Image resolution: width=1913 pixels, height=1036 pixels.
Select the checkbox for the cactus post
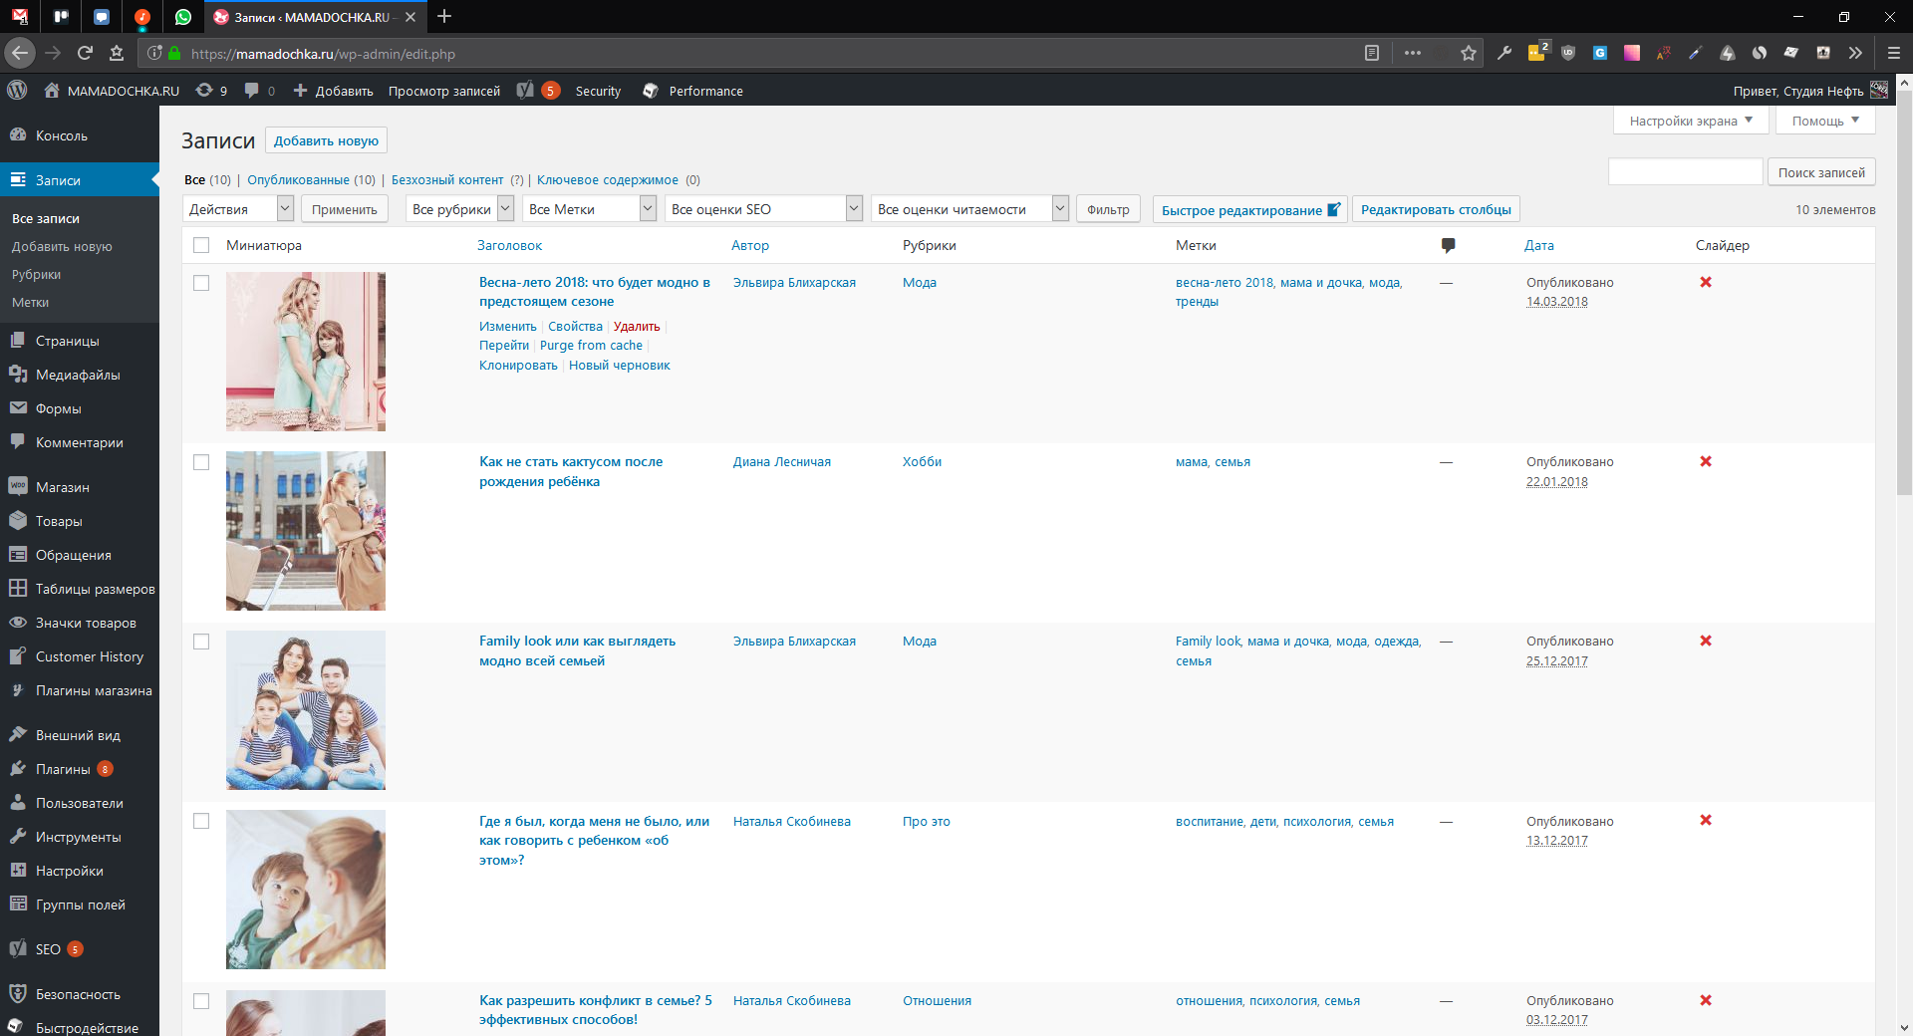click(201, 462)
